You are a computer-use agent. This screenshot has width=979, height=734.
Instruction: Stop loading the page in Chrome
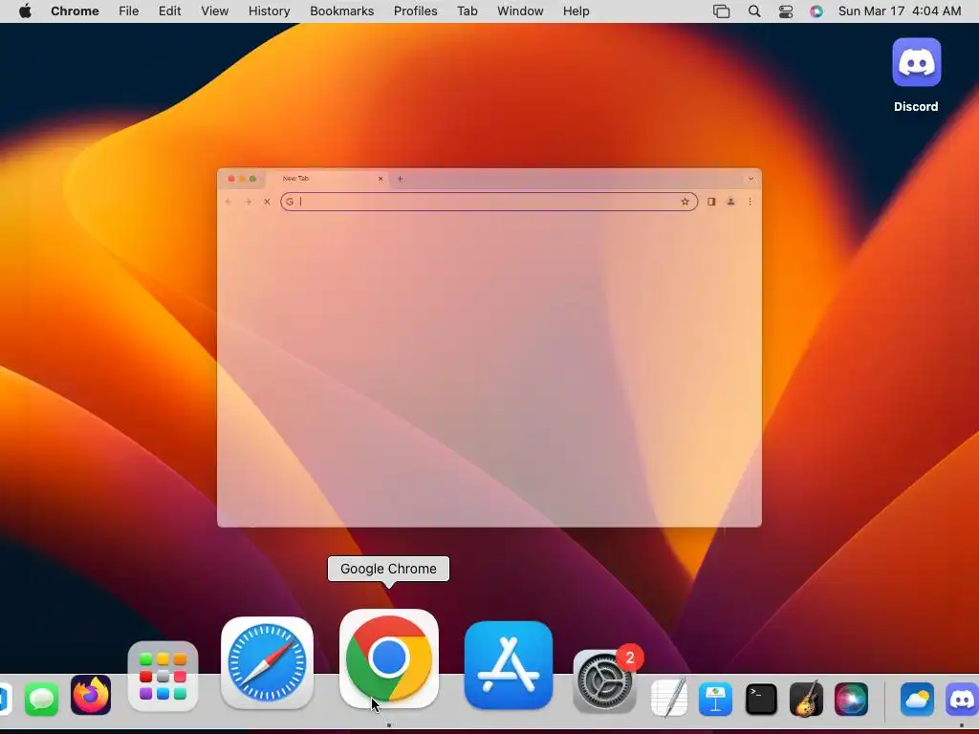point(267,202)
